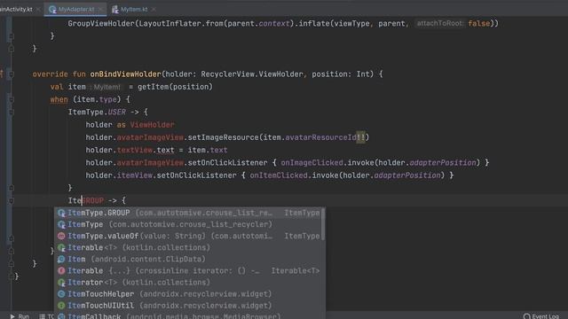The height and width of the screenshot is (319, 568).
Task: Collapse the when (item.type) block
Action: tap(12, 99)
